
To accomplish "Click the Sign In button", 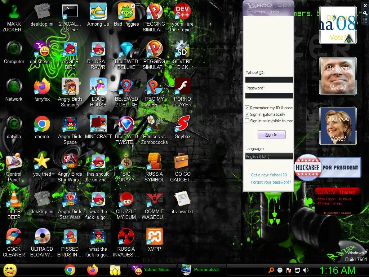I will (x=272, y=135).
